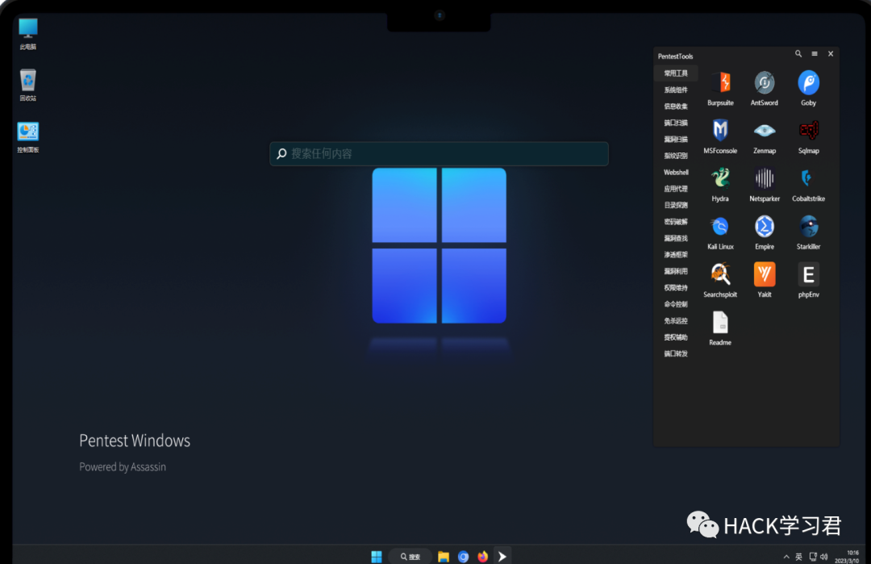Open the PentestTools hamburger menu

pyautogui.click(x=815, y=54)
